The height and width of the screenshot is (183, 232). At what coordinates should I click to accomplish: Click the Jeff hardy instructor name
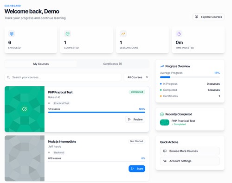coord(55,146)
